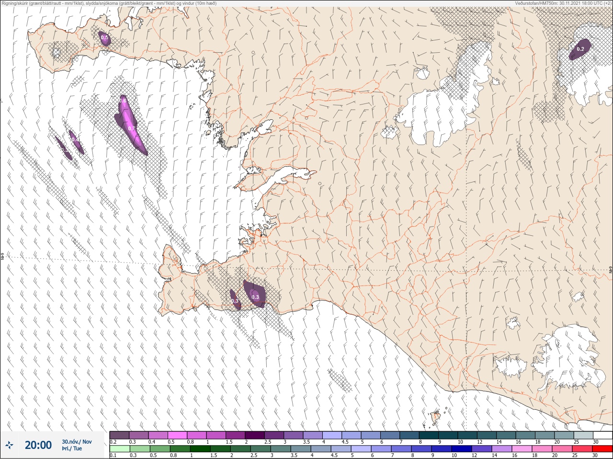Pick the palest green first swatch in the lower legend
The image size is (613, 459).
[120, 449]
